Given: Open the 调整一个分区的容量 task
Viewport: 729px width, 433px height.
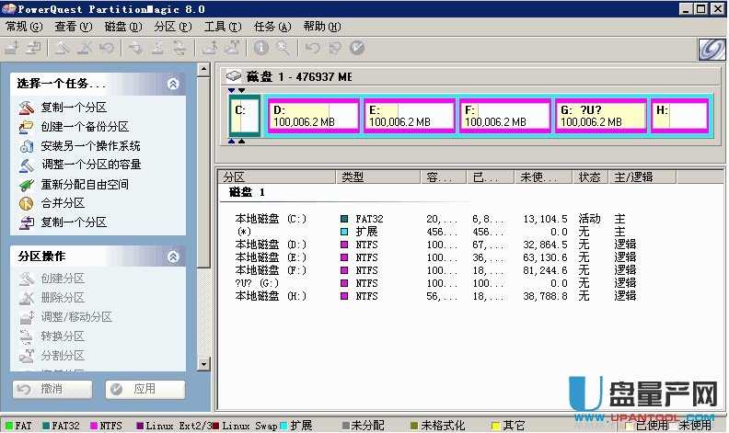Looking at the screenshot, I should 90,165.
